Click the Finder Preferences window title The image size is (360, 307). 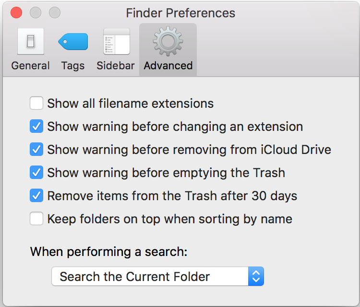tap(180, 13)
